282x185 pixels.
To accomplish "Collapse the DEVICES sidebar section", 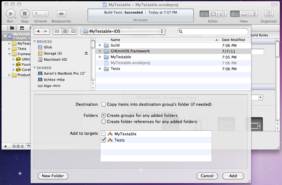I will point(35,42).
